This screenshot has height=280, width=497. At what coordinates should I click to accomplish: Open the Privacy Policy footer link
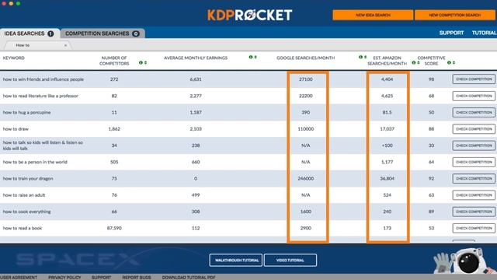click(64, 278)
